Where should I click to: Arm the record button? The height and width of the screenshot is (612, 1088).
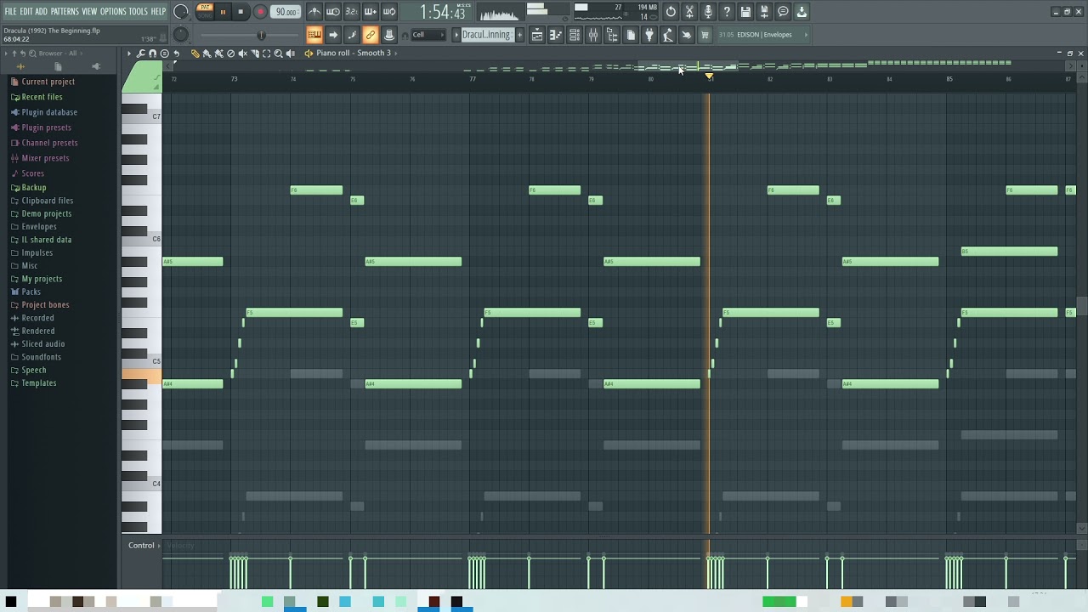[x=261, y=12]
